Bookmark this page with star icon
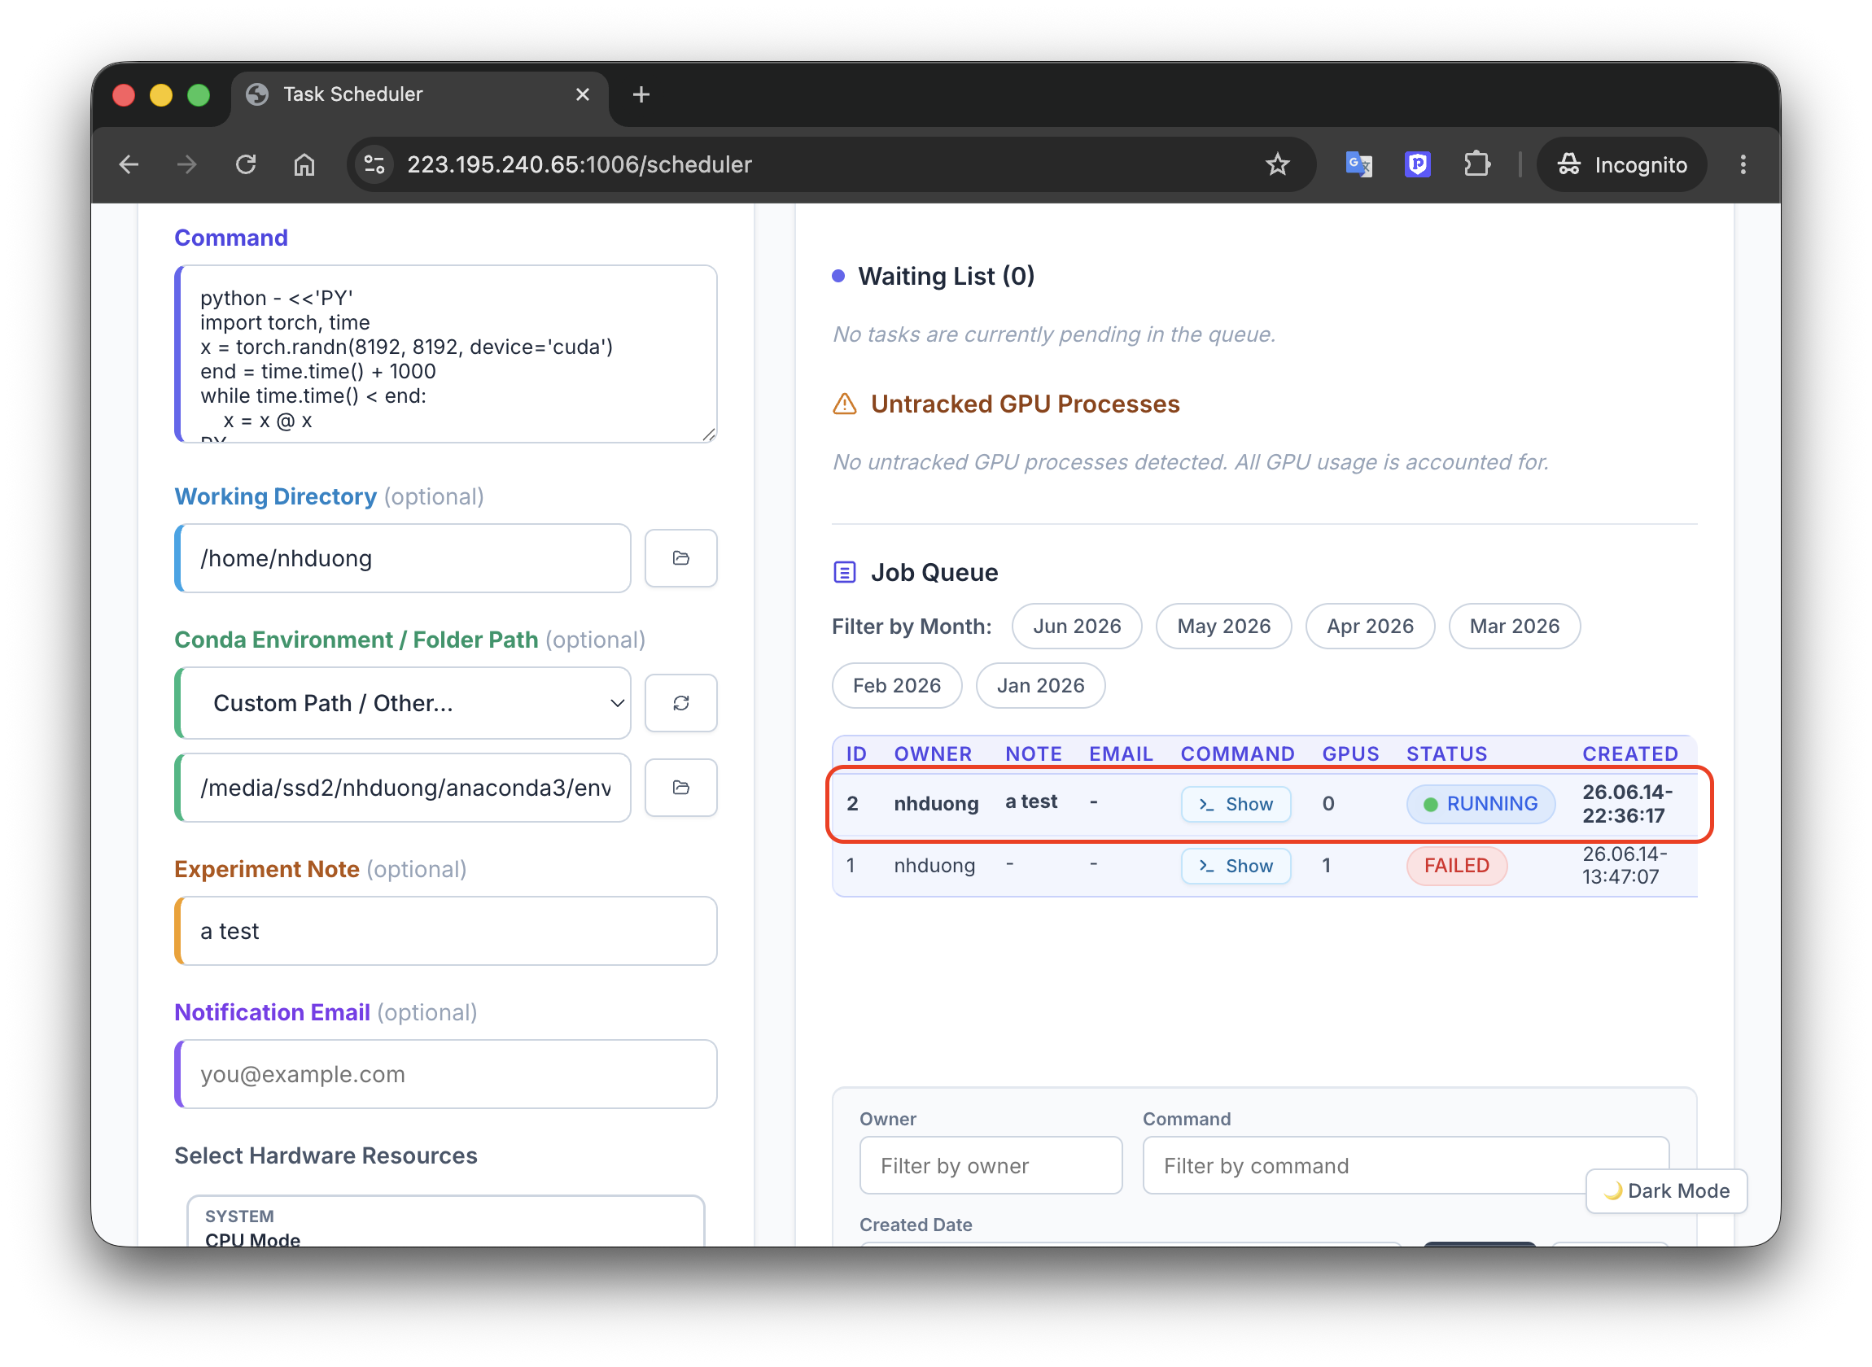The image size is (1872, 1367). [x=1277, y=164]
